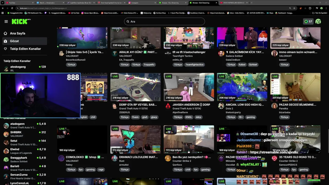Click the Kick points badge showing 57
The height and width of the screenshot is (185, 329).
click(x=308, y=22)
